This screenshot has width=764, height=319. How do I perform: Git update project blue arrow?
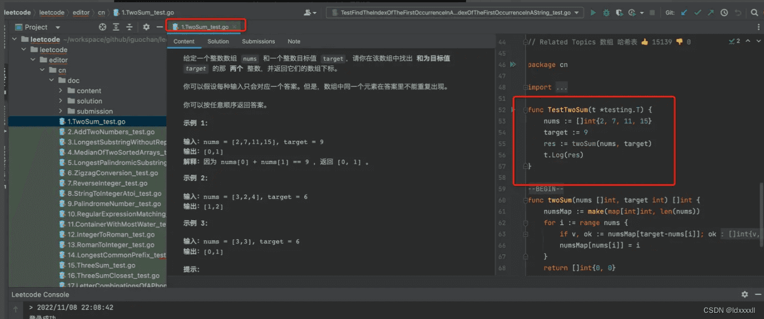click(684, 12)
